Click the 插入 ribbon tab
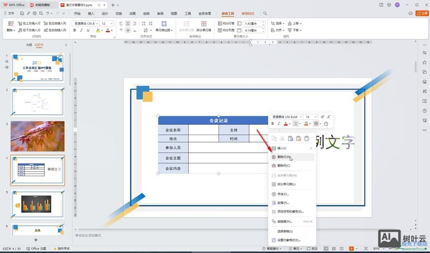430x253 pixels. (91, 14)
